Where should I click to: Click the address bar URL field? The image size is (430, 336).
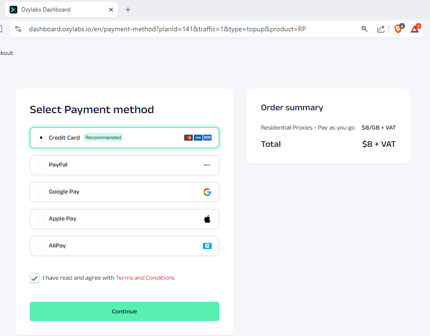pos(167,29)
